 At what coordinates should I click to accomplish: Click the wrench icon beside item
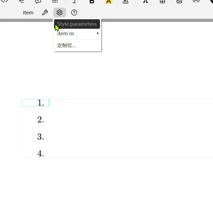[45, 12]
